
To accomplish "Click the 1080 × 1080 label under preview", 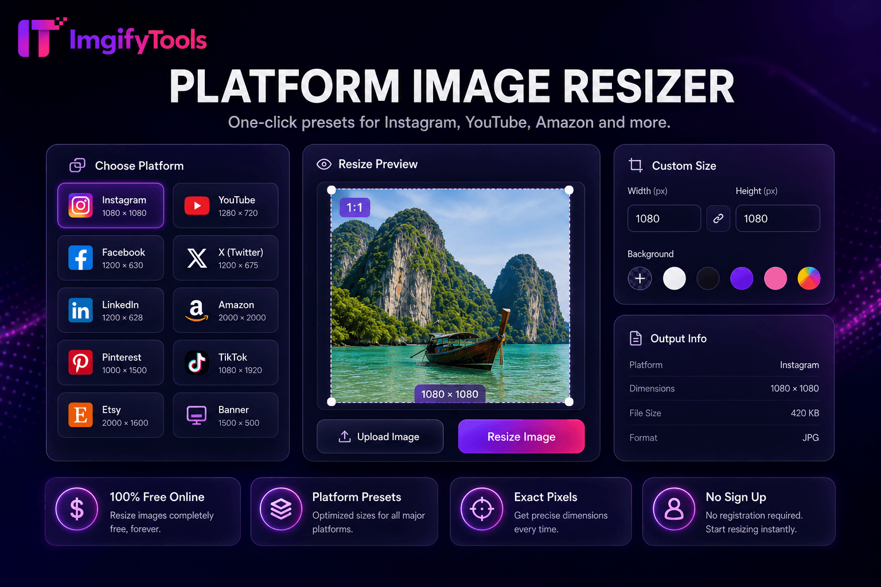I will click(x=450, y=394).
